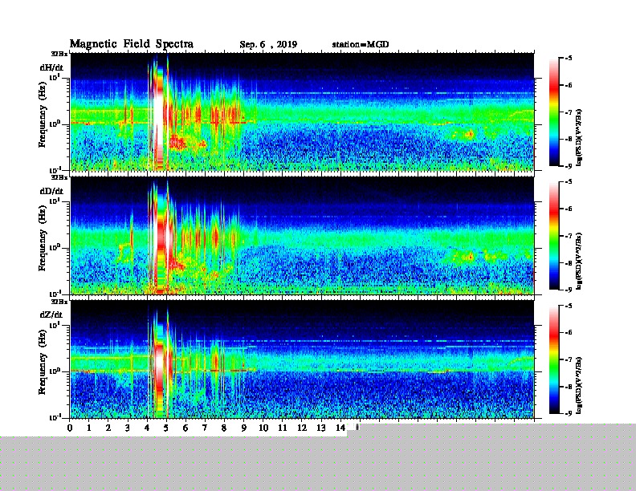636x491 pixels.
Task: Click the hour "12" tick label on the time axis
Action: click(x=302, y=428)
